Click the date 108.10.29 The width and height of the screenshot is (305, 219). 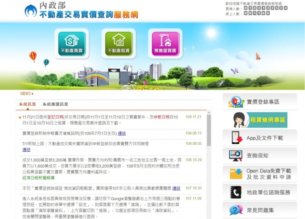click(x=193, y=160)
